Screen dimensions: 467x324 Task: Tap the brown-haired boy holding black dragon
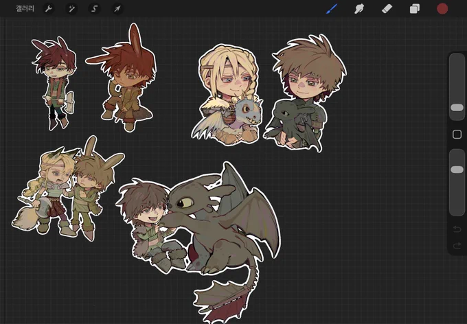point(304,94)
